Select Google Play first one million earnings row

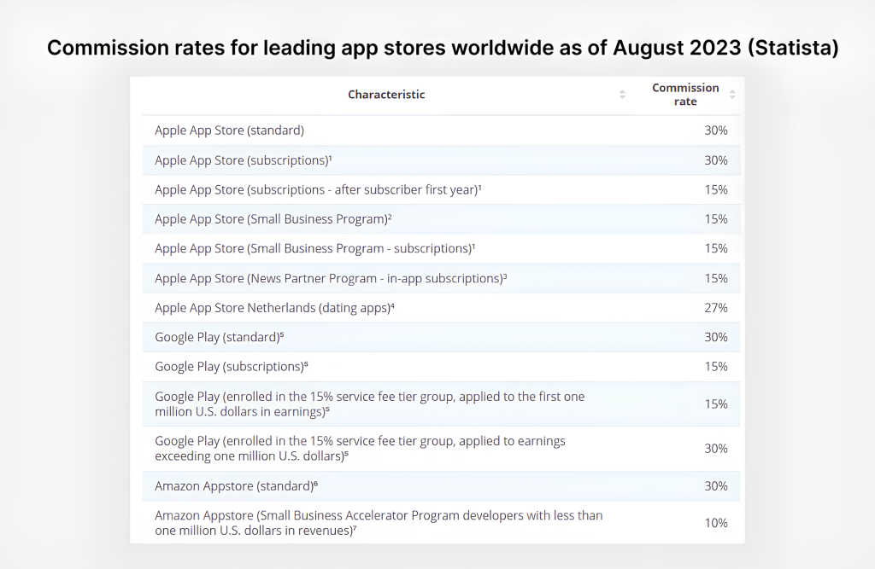441,404
